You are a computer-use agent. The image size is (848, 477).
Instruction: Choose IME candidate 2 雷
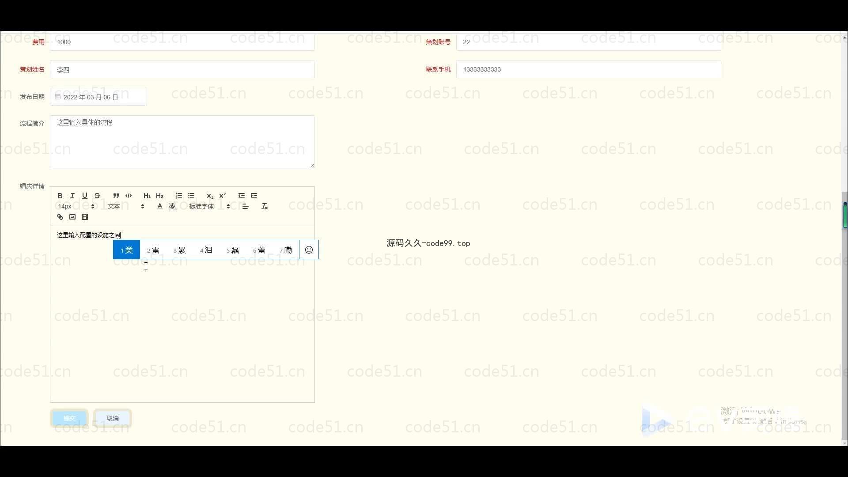(x=153, y=250)
